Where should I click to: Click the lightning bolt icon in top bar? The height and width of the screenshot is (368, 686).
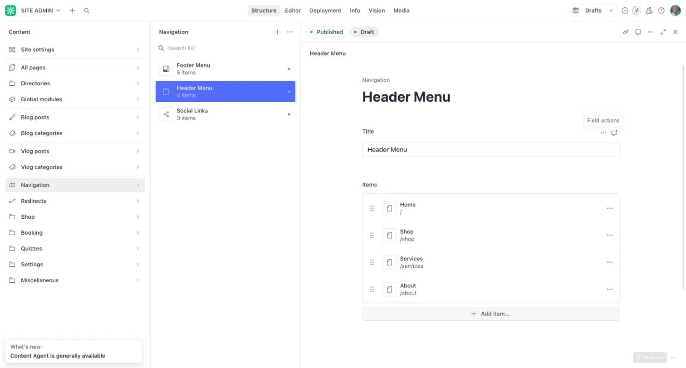(x=637, y=10)
